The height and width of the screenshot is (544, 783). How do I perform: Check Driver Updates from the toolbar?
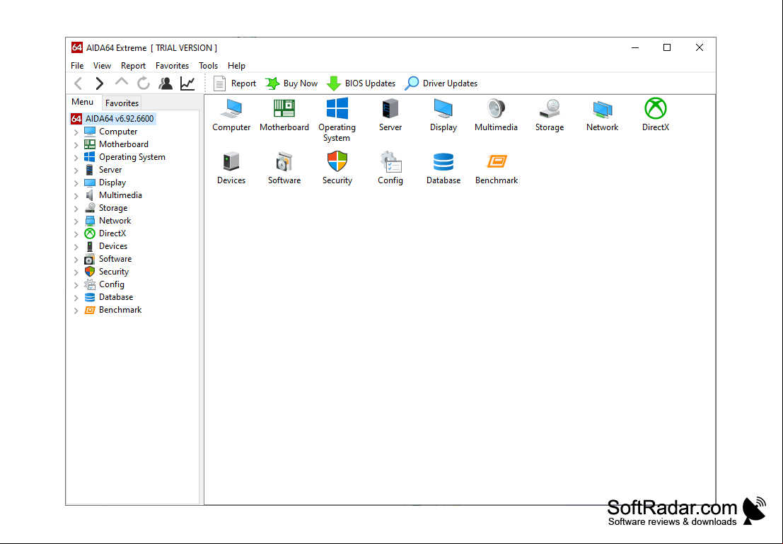tap(441, 83)
